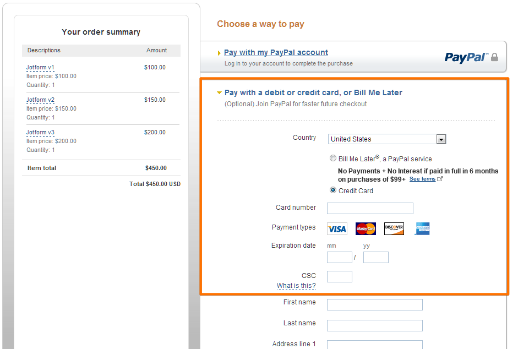Screen dimensions: 518x349
Task: Click the external link icon beside See terms
Action: coord(440,179)
